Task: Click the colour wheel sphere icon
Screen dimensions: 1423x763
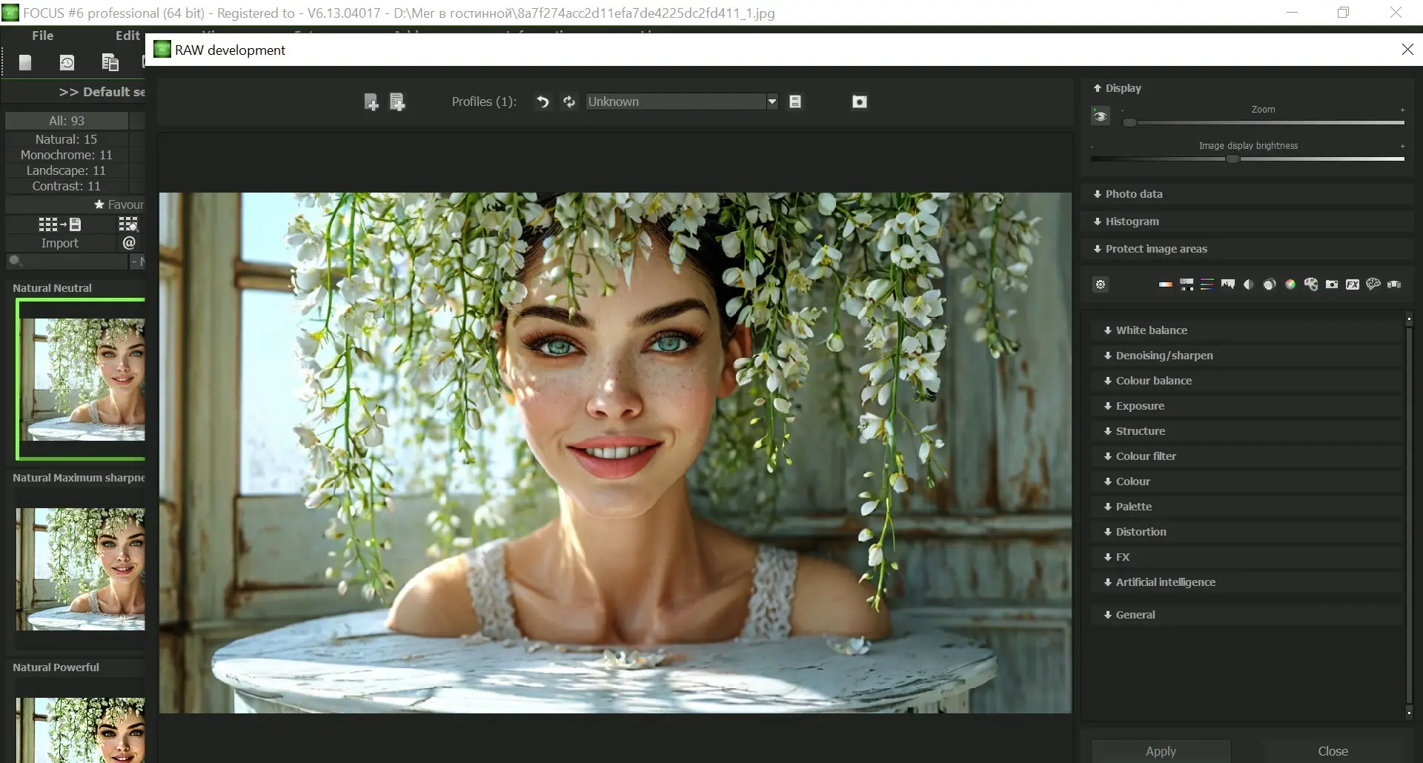Action: pos(1290,284)
